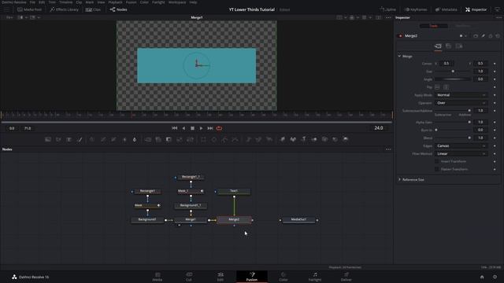
Task: Stop playback
Action: coord(192,128)
